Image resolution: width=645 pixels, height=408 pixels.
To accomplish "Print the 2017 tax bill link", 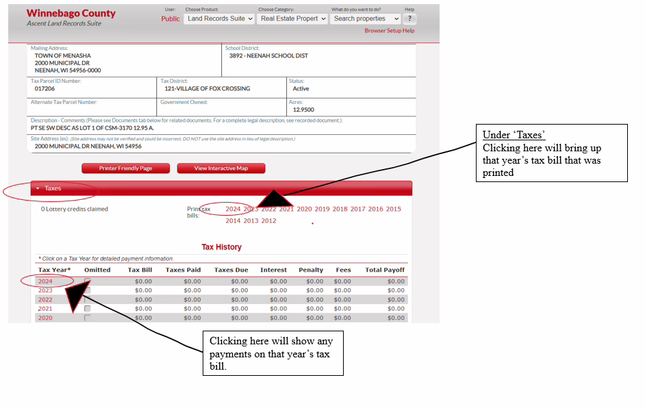I will [x=357, y=209].
